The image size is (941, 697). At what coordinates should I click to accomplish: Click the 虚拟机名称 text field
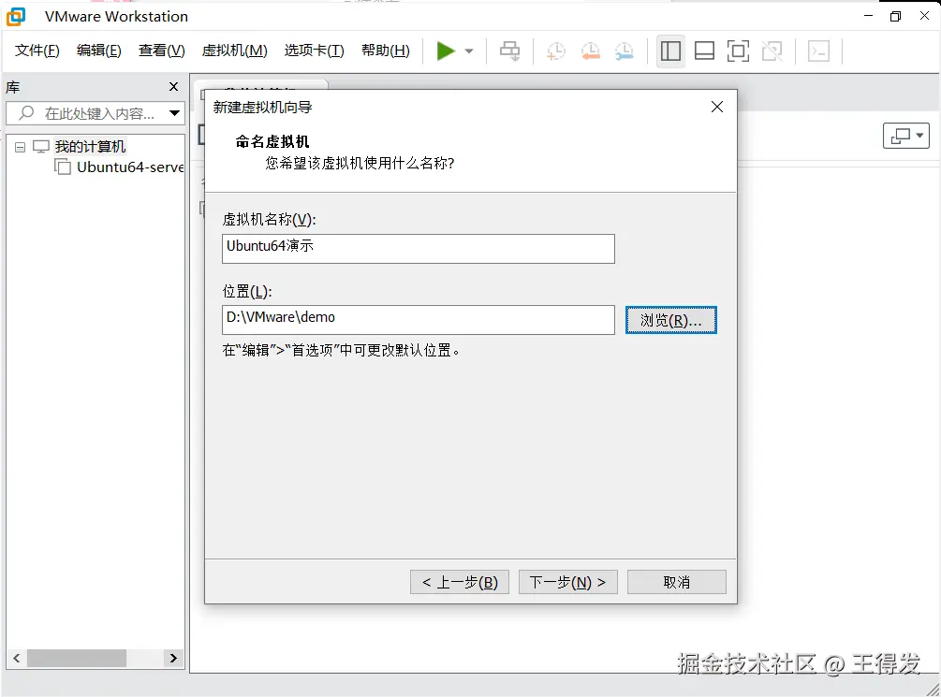419,248
